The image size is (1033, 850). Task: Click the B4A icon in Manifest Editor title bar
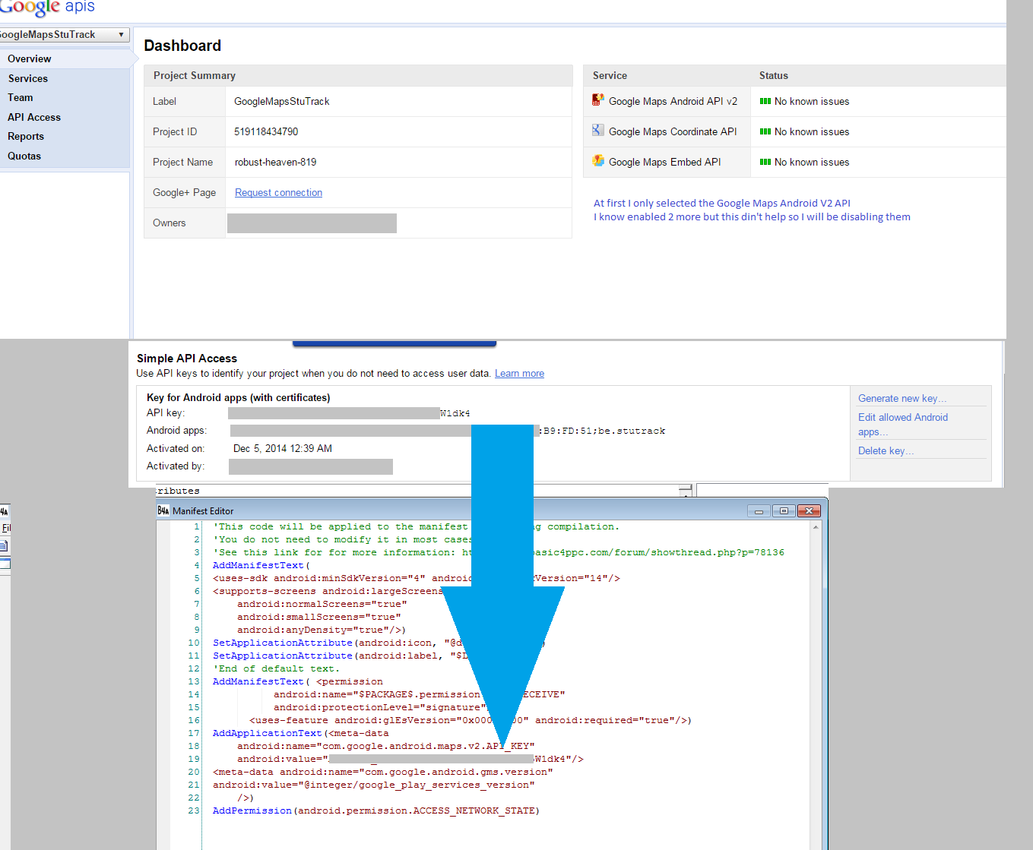pyautogui.click(x=163, y=510)
